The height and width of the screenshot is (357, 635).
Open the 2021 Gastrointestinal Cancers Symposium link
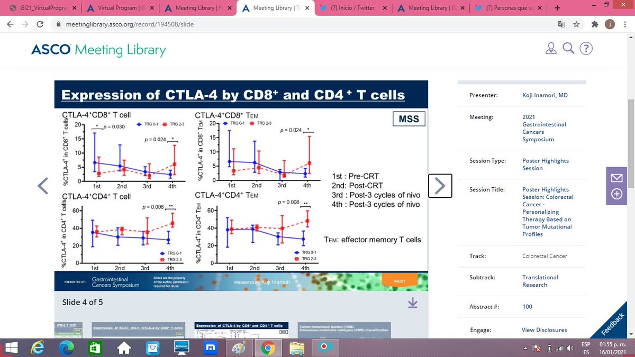coord(544,128)
